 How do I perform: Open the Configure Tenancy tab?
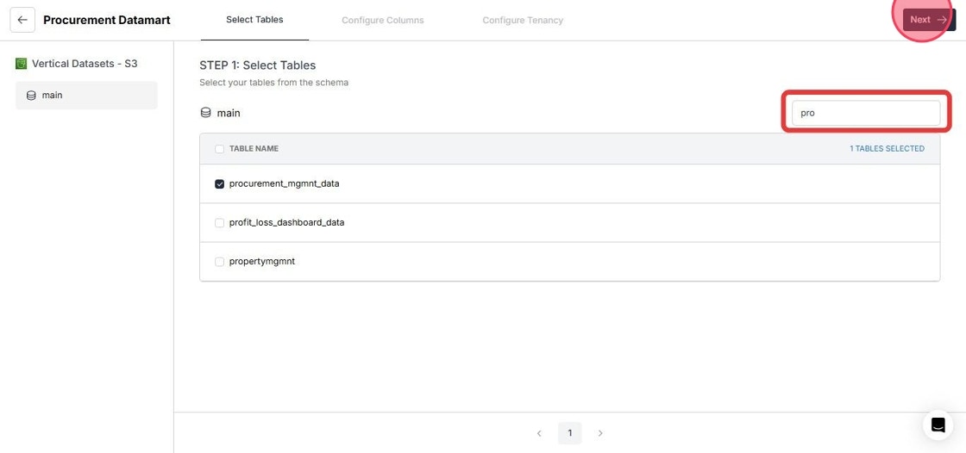tap(523, 21)
